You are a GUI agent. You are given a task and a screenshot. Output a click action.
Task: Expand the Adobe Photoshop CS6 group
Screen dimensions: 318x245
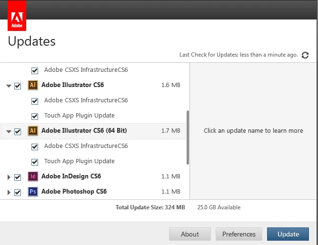tap(9, 192)
